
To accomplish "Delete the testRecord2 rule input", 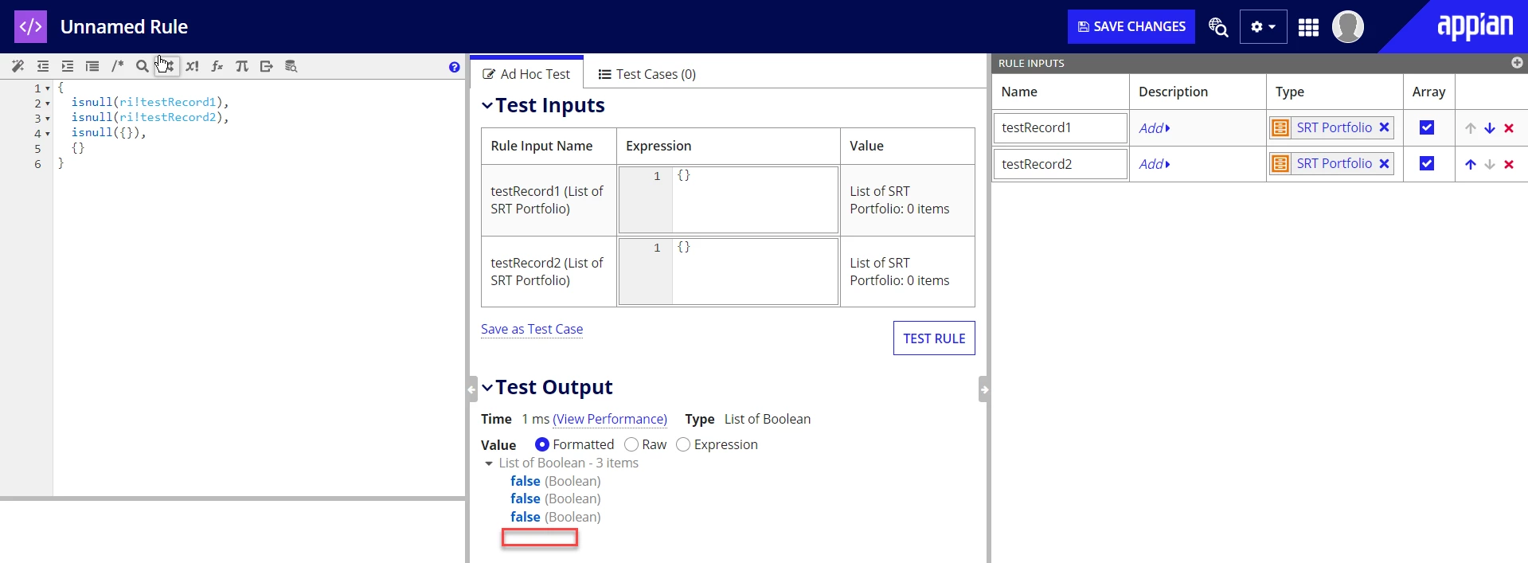I will [1509, 165].
